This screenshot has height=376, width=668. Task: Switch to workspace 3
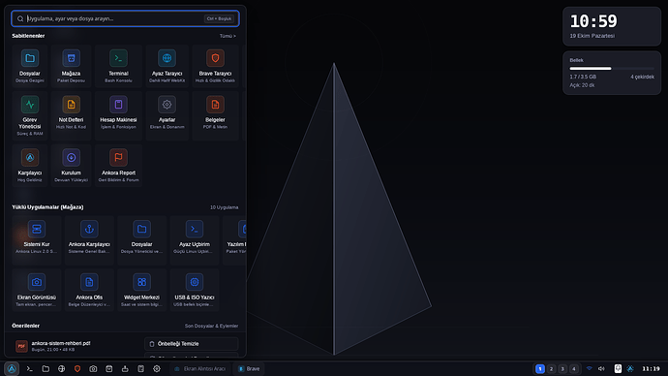tap(562, 369)
